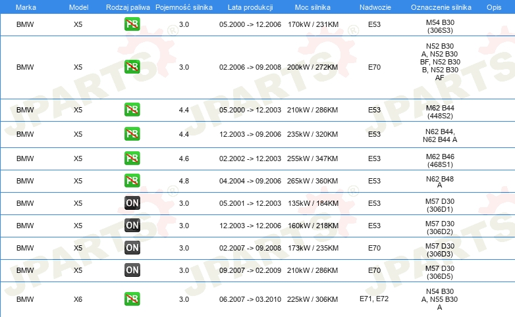Select the power value 170kW / 231KM
This screenshot has width=515, height=317.
313,24
